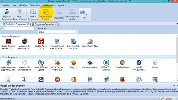This screenshot has height=100, width=178.
Task: Start Desinstalación Forzada tool
Action: [46, 15]
